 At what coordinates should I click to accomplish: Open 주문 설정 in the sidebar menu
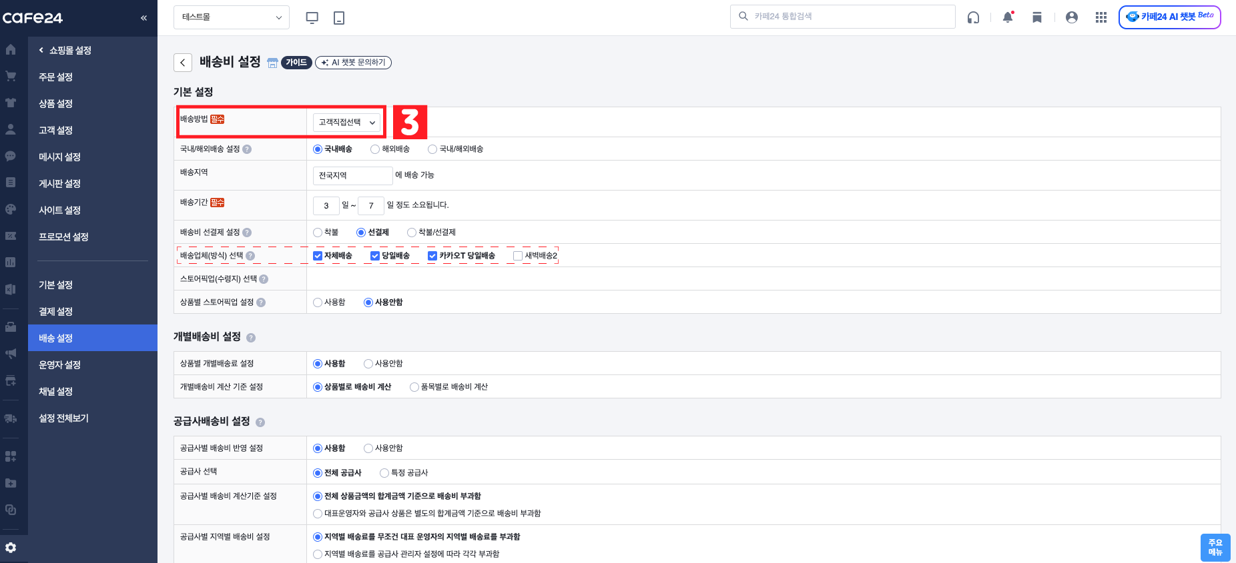click(56, 77)
